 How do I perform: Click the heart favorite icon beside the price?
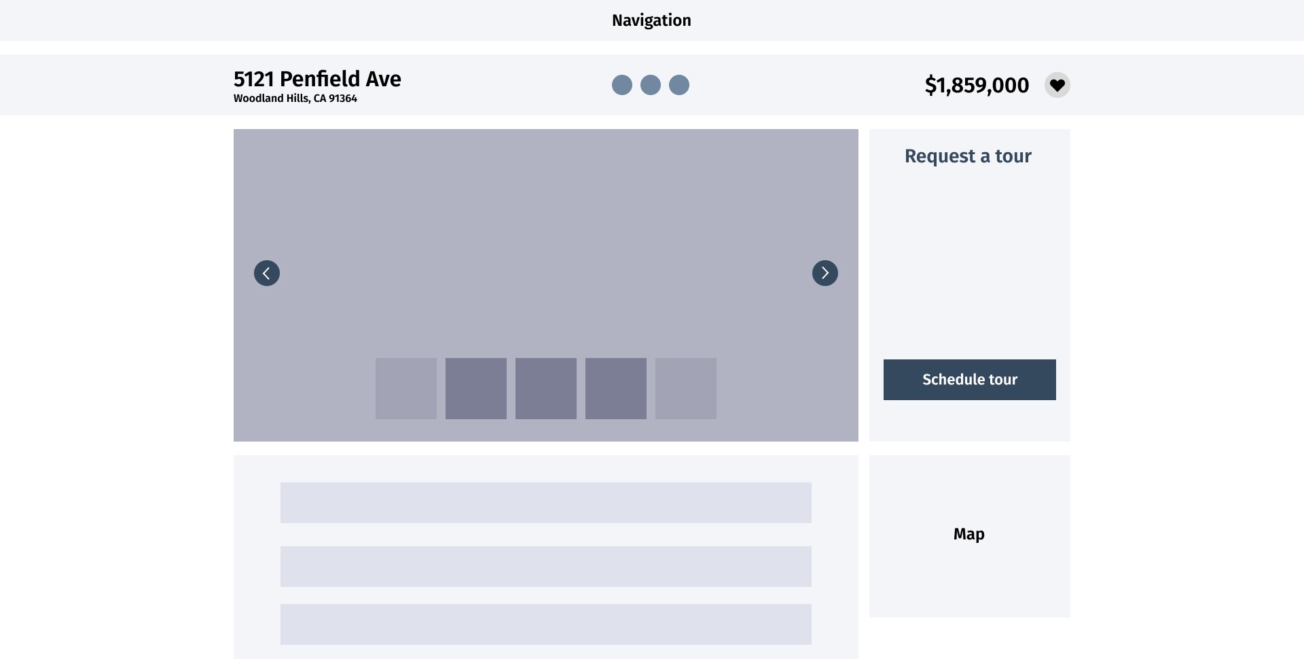pyautogui.click(x=1057, y=85)
